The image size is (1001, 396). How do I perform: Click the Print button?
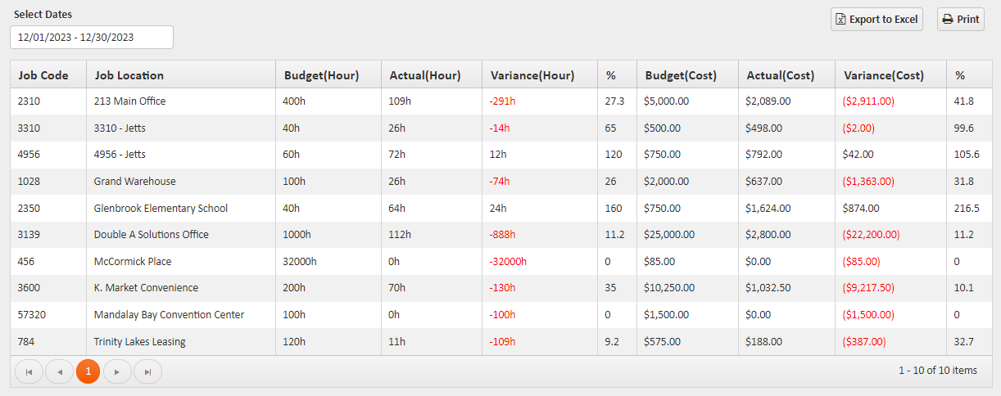point(960,20)
